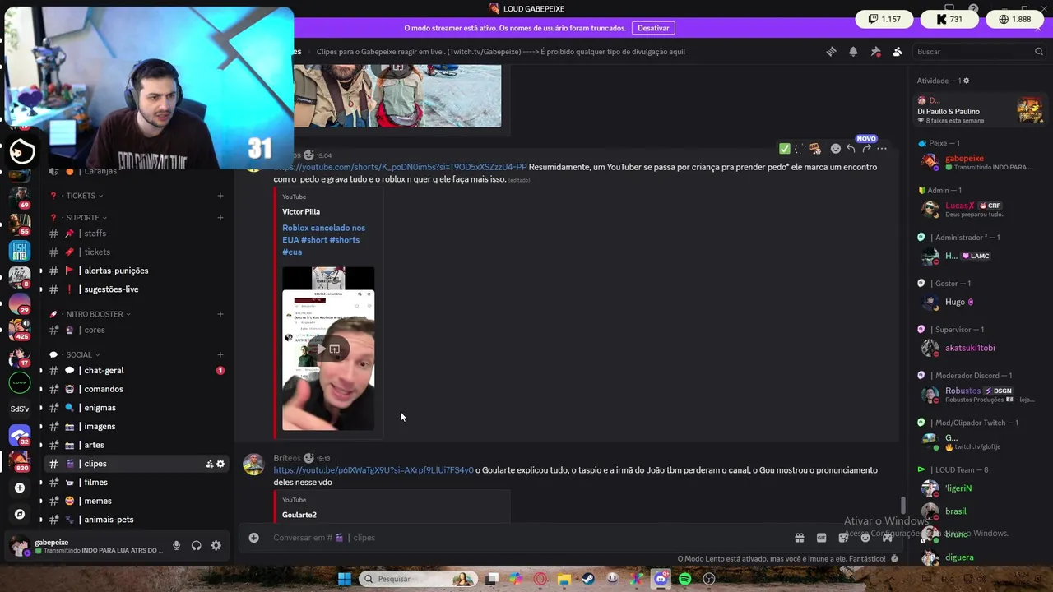Image resolution: width=1053 pixels, height=592 pixels.
Task: Create channel in SUPORTE category plus
Action: (220, 218)
